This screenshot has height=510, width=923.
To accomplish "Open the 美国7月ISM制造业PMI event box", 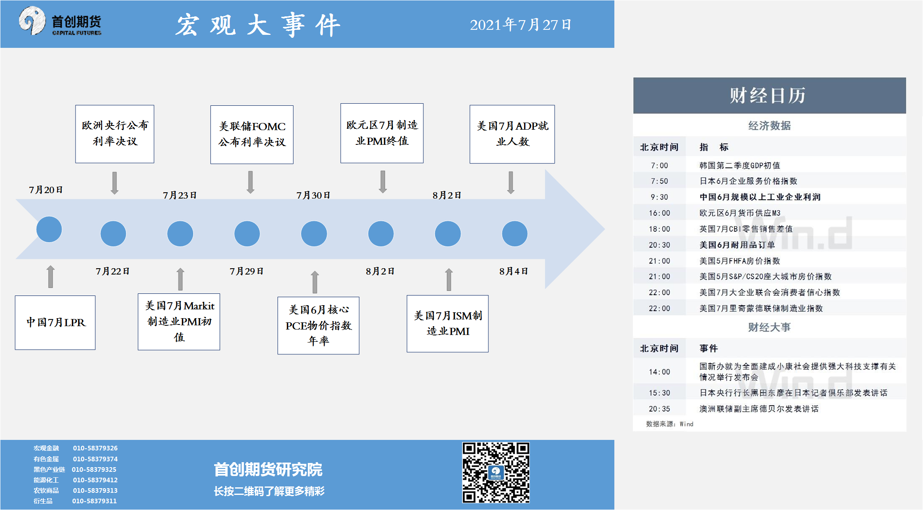I will click(448, 324).
